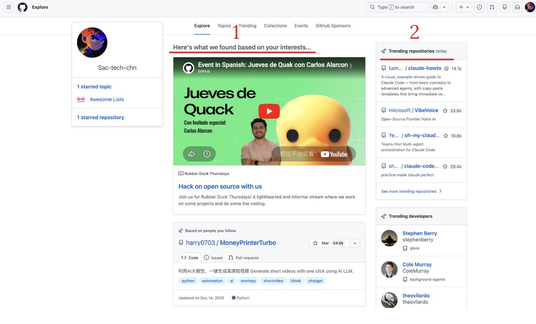Switch to the Collections tab
Screen dimensions: 536x324
(x=275, y=26)
